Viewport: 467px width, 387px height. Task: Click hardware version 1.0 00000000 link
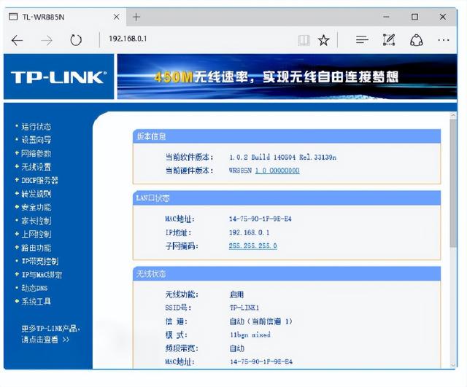(x=277, y=171)
